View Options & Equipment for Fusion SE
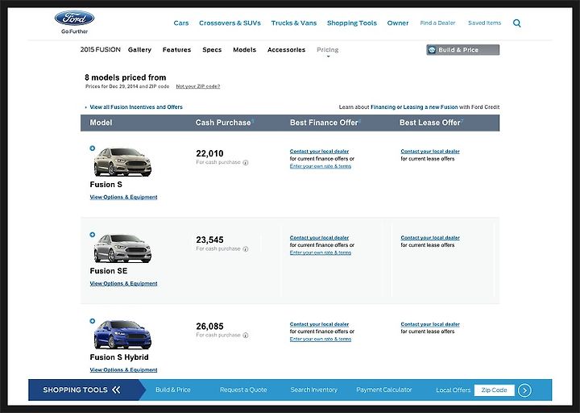Screen dimensions: 580x413 tap(123, 283)
